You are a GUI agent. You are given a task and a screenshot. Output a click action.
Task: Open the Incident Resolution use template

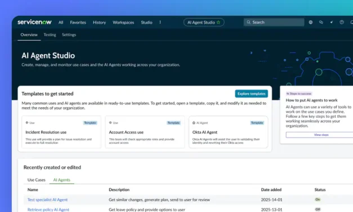(x=61, y=132)
